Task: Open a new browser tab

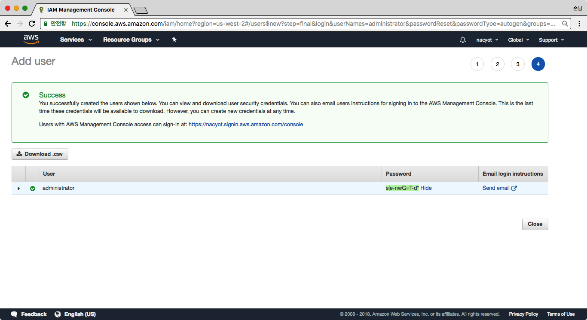Action: point(141,10)
